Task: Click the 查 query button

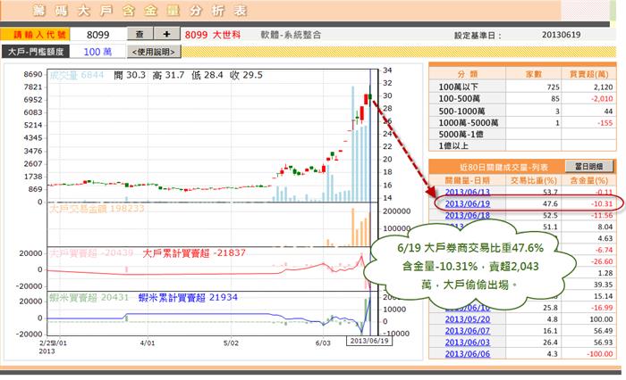Action: (x=140, y=34)
